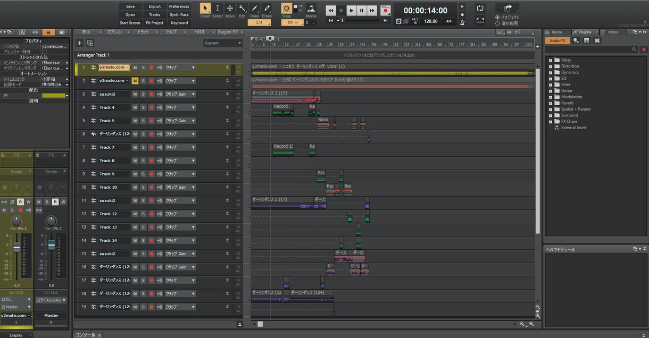Open the Marks module icon

coord(311,9)
